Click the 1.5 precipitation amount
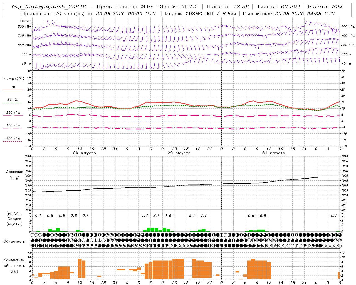The height and width of the screenshot is (285, 356). tap(168, 216)
